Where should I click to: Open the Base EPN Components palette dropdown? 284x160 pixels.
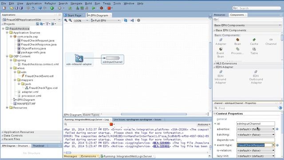[280, 25]
